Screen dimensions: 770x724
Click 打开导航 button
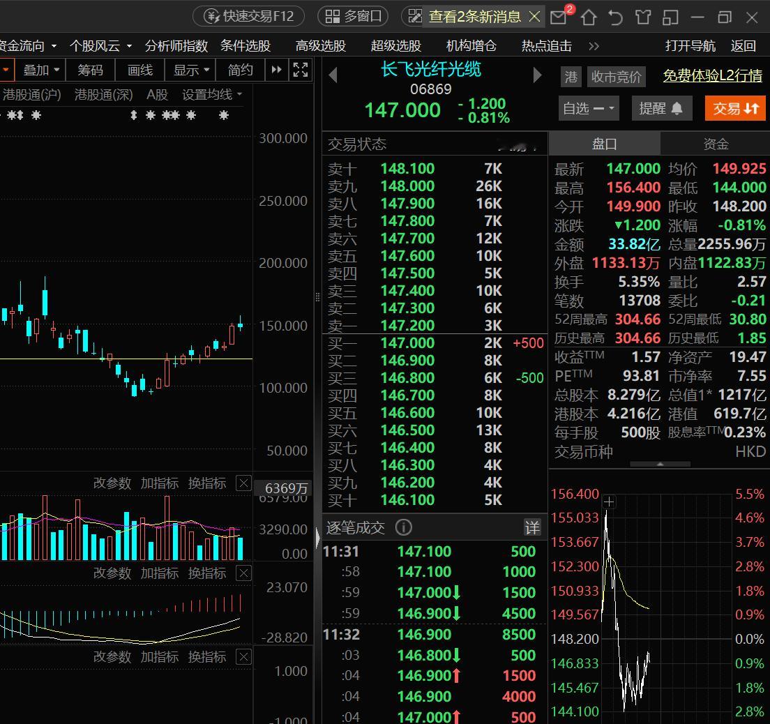(x=690, y=46)
